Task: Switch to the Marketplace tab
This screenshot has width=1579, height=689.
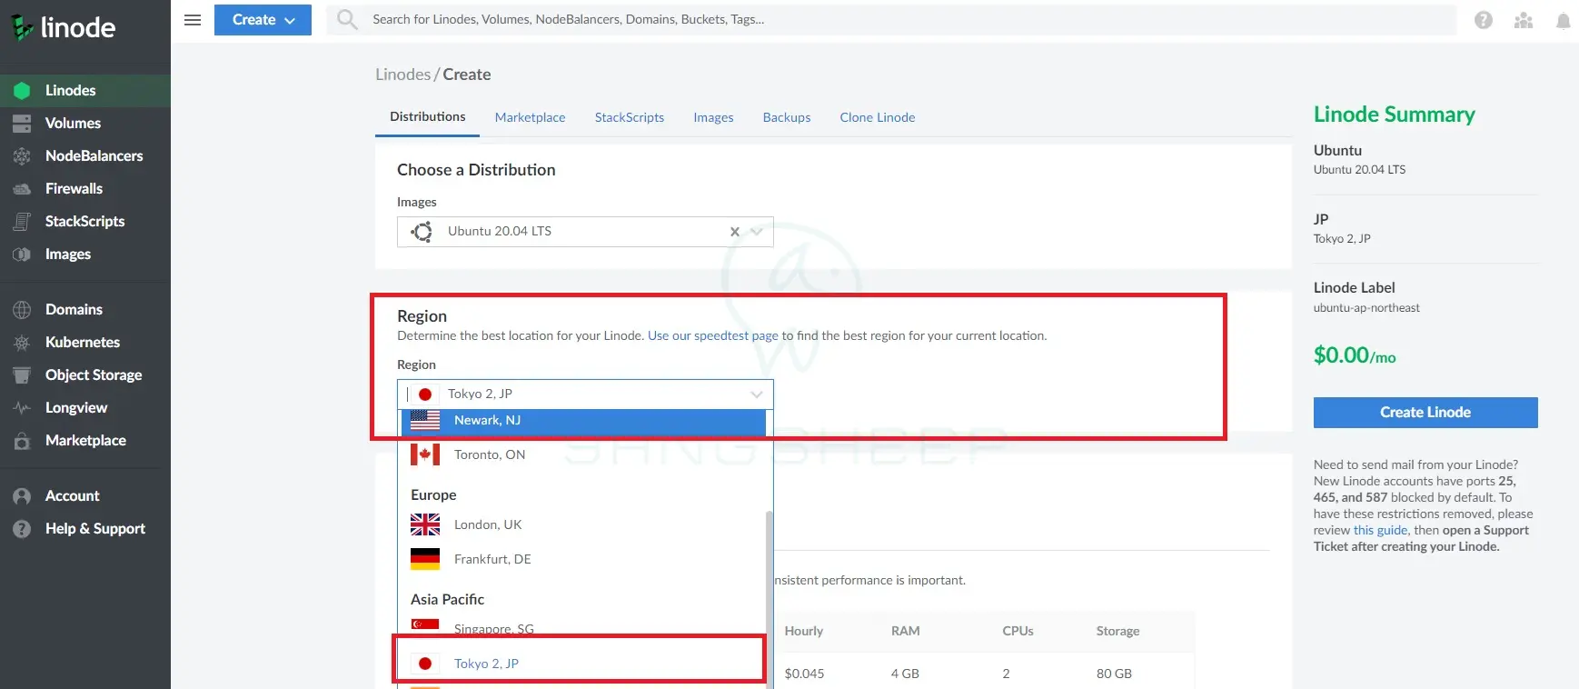Action: [x=531, y=118]
